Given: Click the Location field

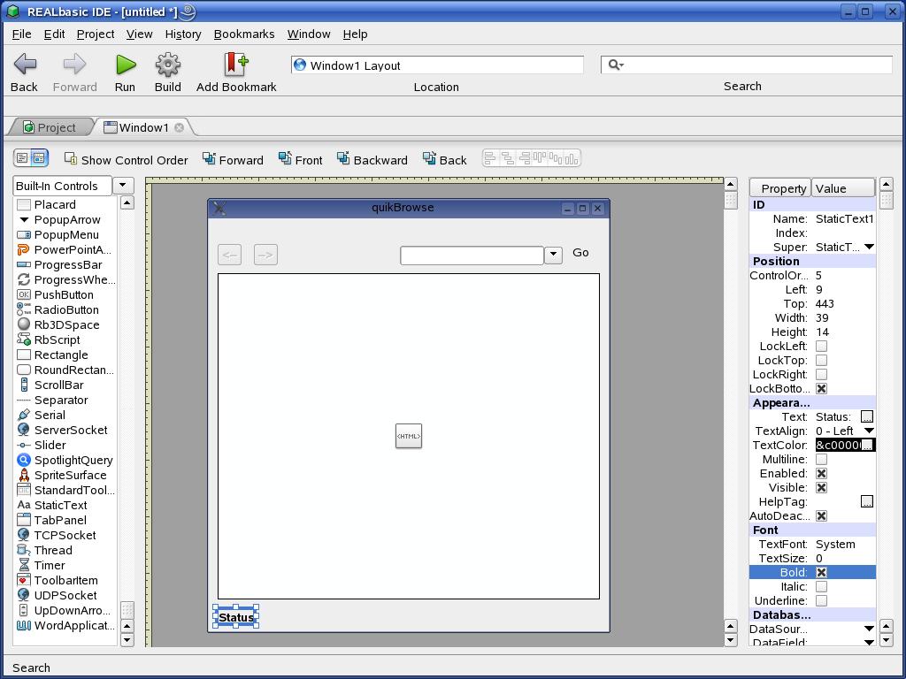Looking at the screenshot, I should pyautogui.click(x=437, y=65).
